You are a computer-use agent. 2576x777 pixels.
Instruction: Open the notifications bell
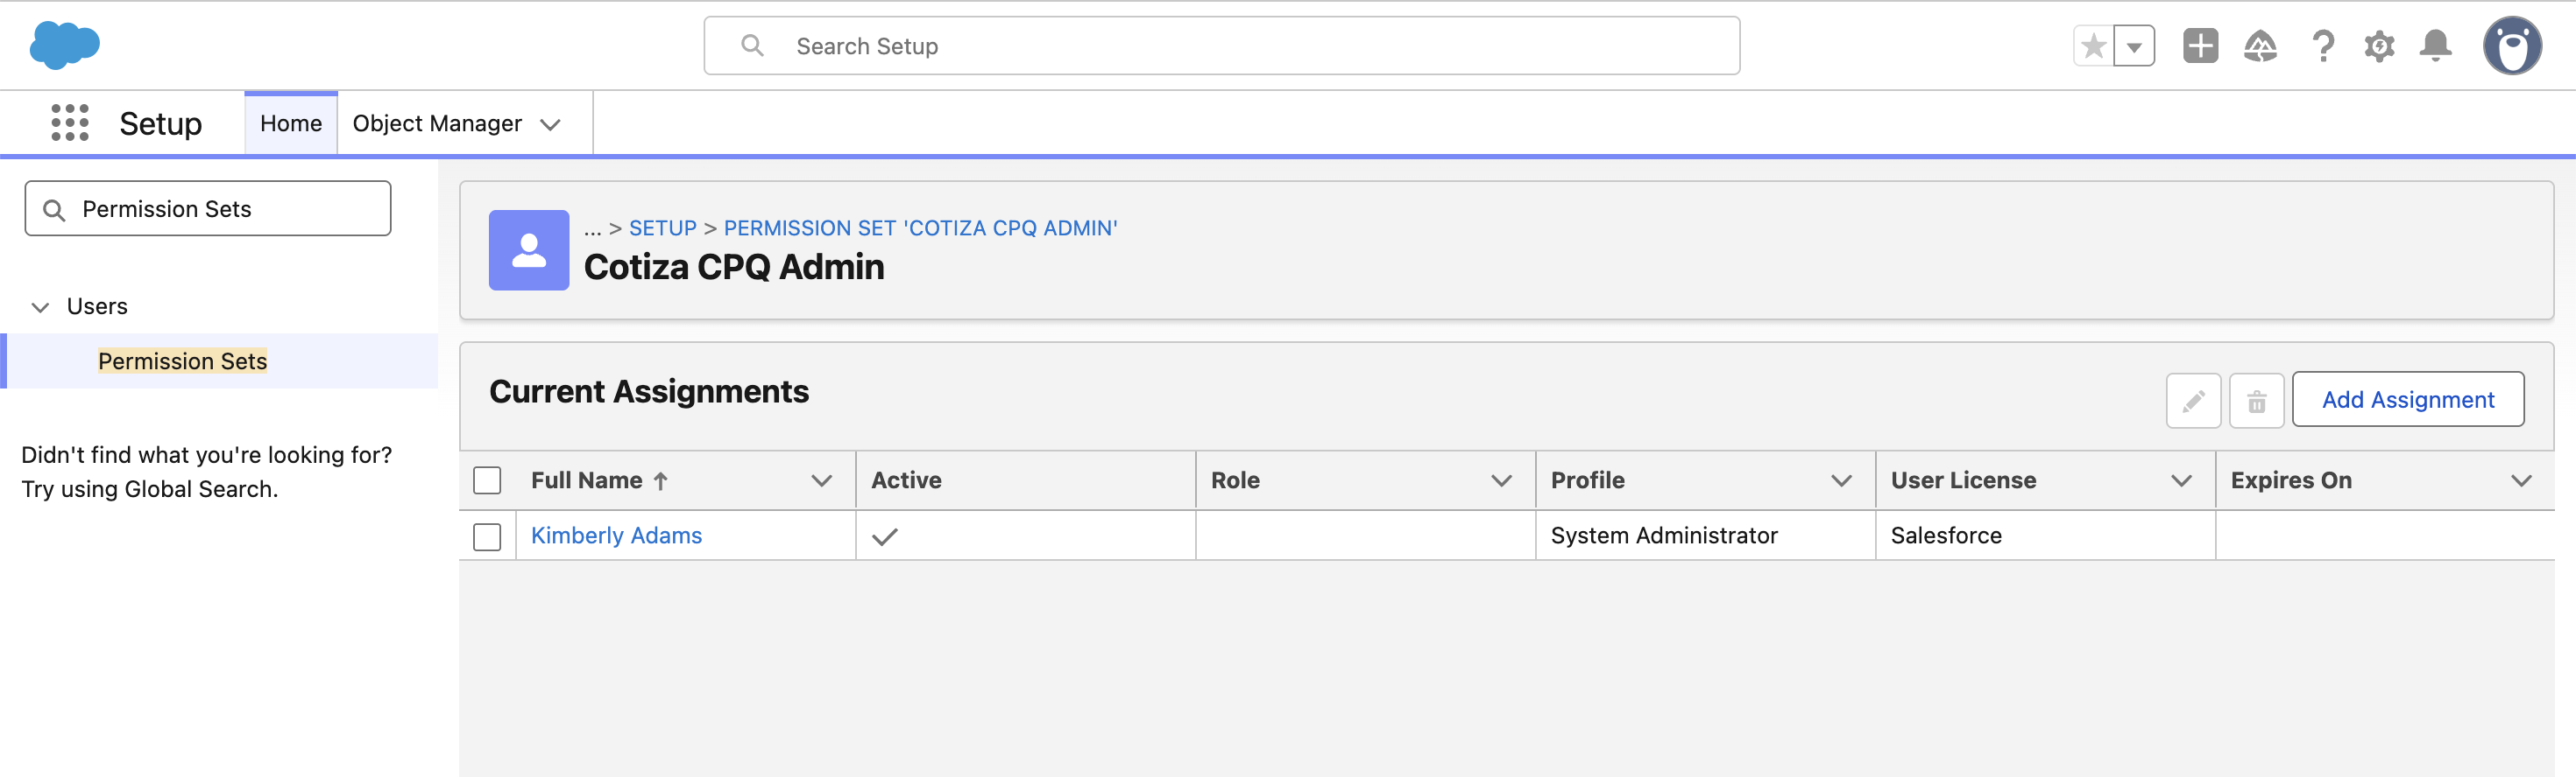tap(2435, 46)
